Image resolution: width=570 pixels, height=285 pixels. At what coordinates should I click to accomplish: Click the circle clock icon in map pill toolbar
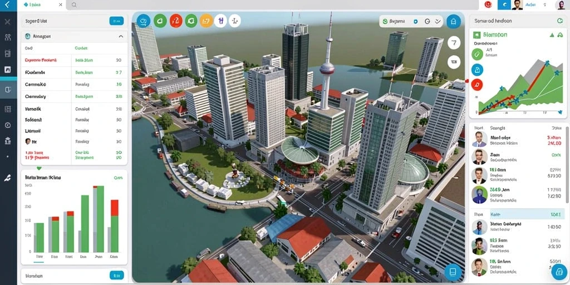coord(427,22)
